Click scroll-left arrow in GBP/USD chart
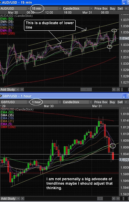The width and height of the screenshot is (129, 202). tap(22, 198)
